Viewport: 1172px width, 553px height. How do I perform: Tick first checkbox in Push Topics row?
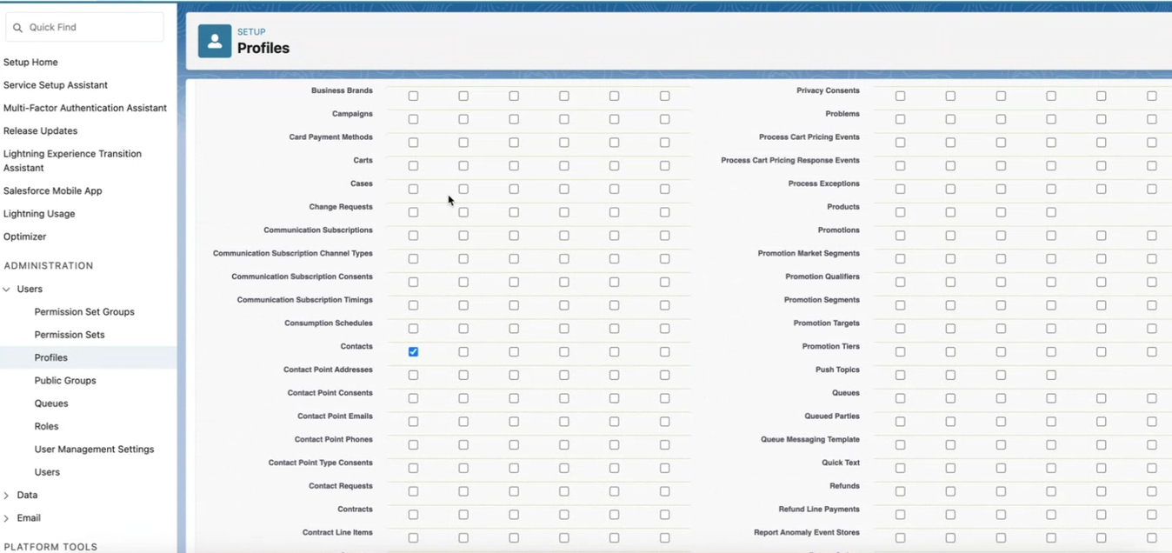[900, 376]
